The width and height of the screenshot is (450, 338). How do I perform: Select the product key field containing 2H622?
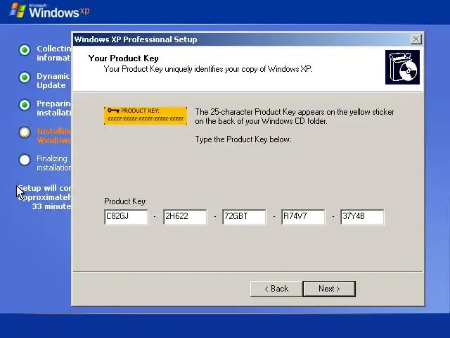point(185,217)
